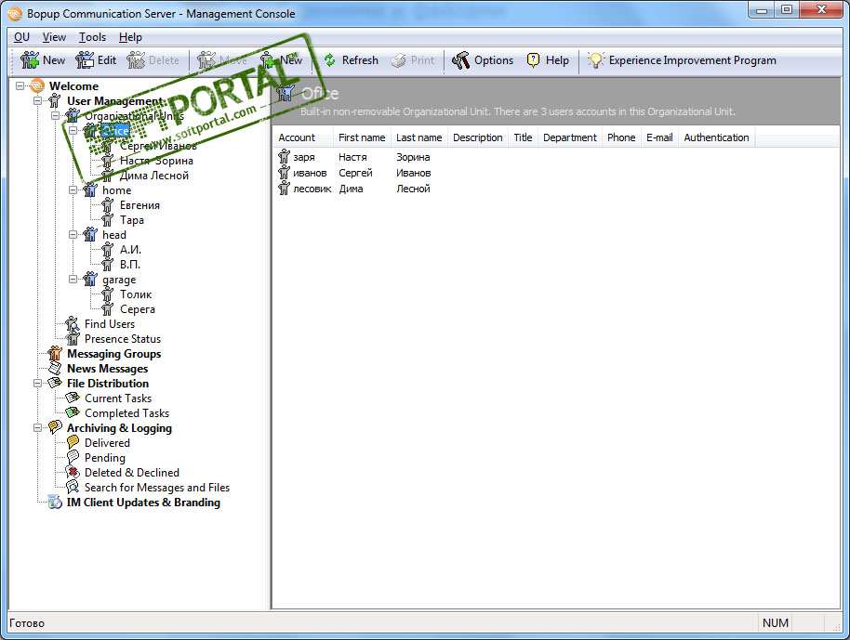Image resolution: width=850 pixels, height=640 pixels.
Task: Click the Completed Tasks icon
Action: pyautogui.click(x=73, y=413)
